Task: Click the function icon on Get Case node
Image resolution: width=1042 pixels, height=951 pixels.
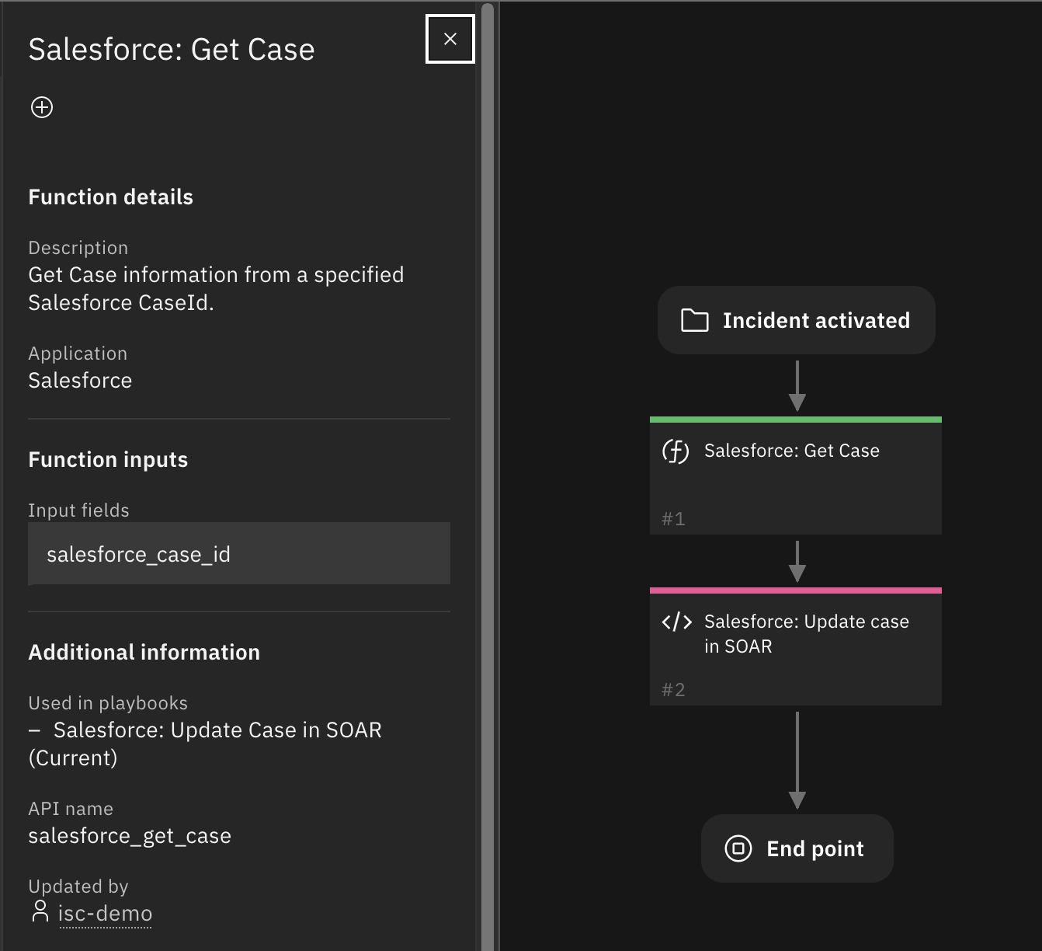Action: coord(676,451)
